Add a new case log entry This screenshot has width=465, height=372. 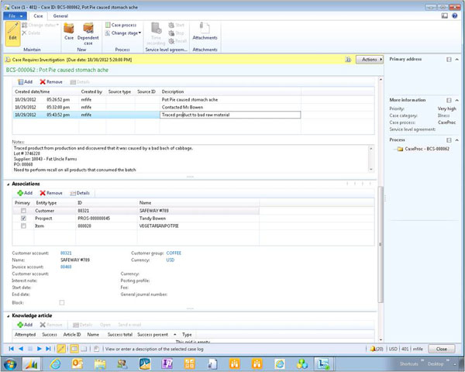24,81
